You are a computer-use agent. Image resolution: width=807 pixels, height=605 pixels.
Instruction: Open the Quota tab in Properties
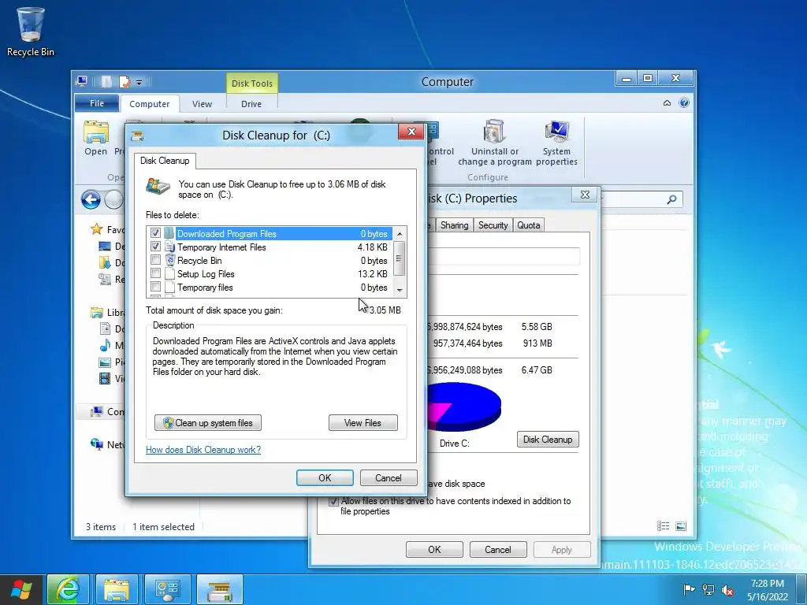point(529,225)
